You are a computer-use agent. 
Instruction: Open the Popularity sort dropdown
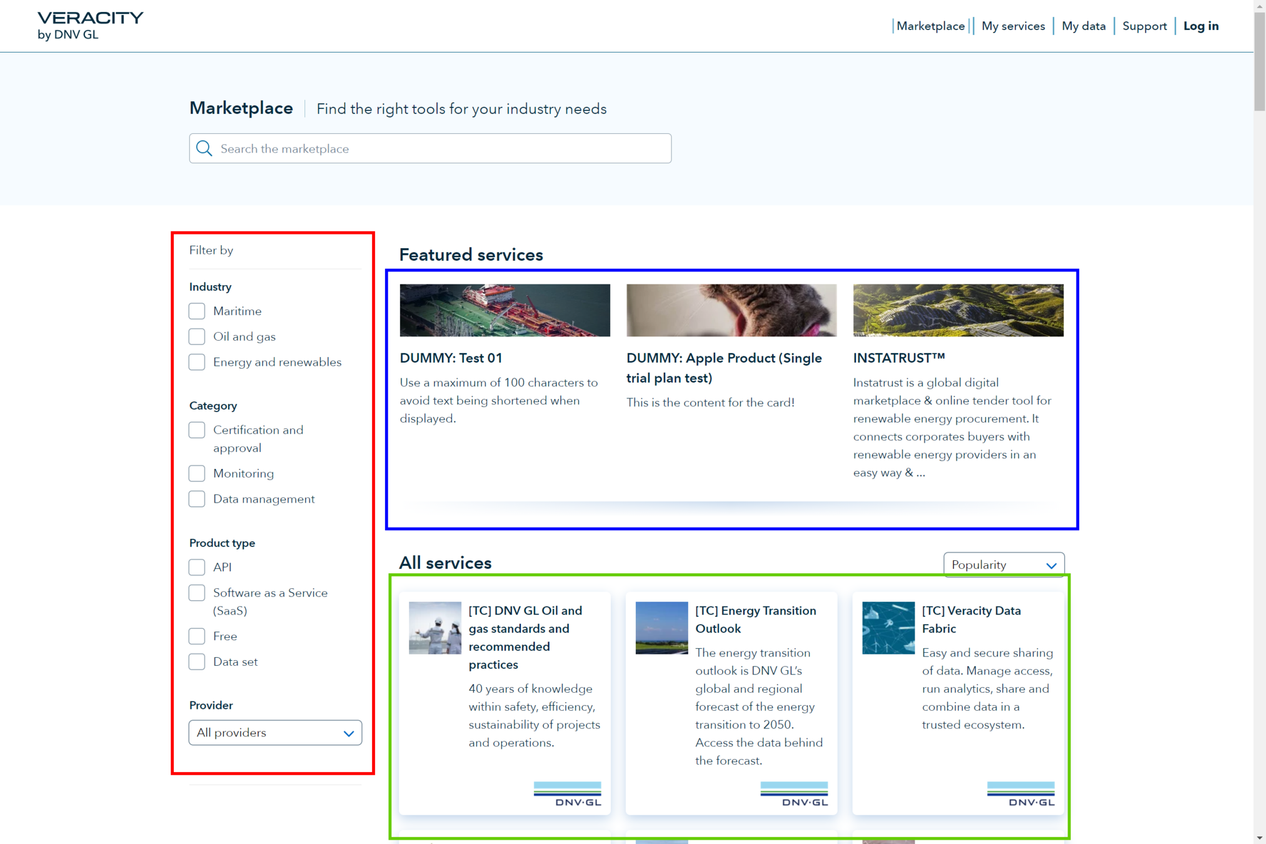point(1003,565)
